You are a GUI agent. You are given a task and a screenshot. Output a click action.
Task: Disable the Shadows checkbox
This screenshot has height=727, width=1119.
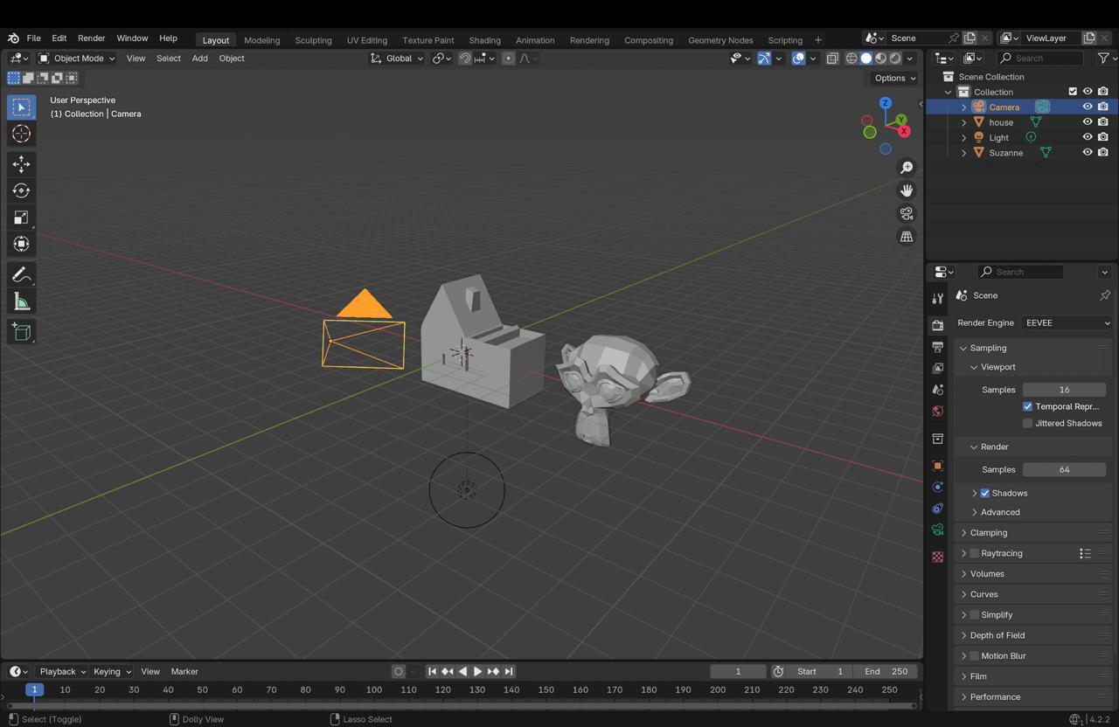click(x=985, y=493)
